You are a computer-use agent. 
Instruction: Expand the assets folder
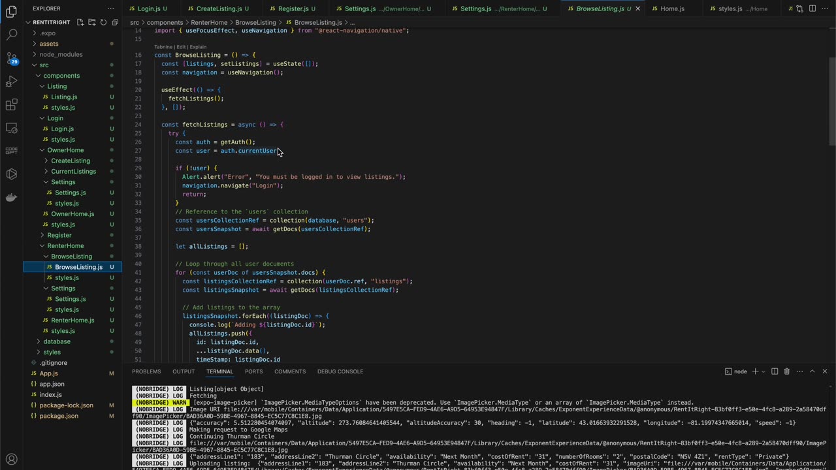tap(72, 44)
